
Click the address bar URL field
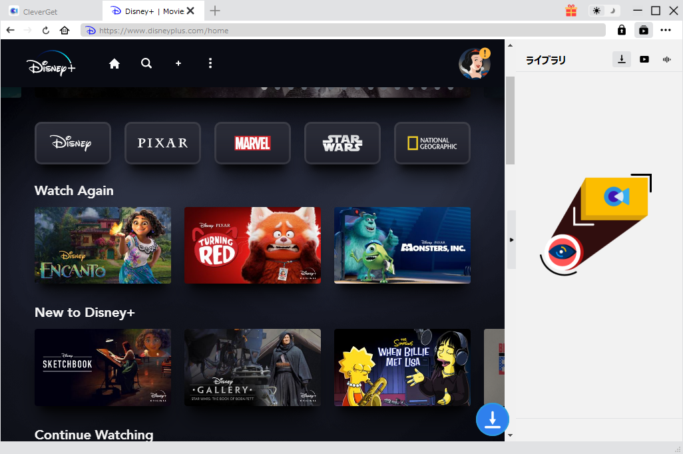pyautogui.click(x=343, y=30)
